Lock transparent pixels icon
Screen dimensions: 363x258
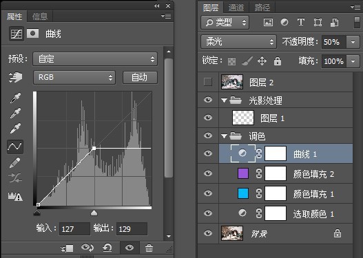pyautogui.click(x=231, y=61)
